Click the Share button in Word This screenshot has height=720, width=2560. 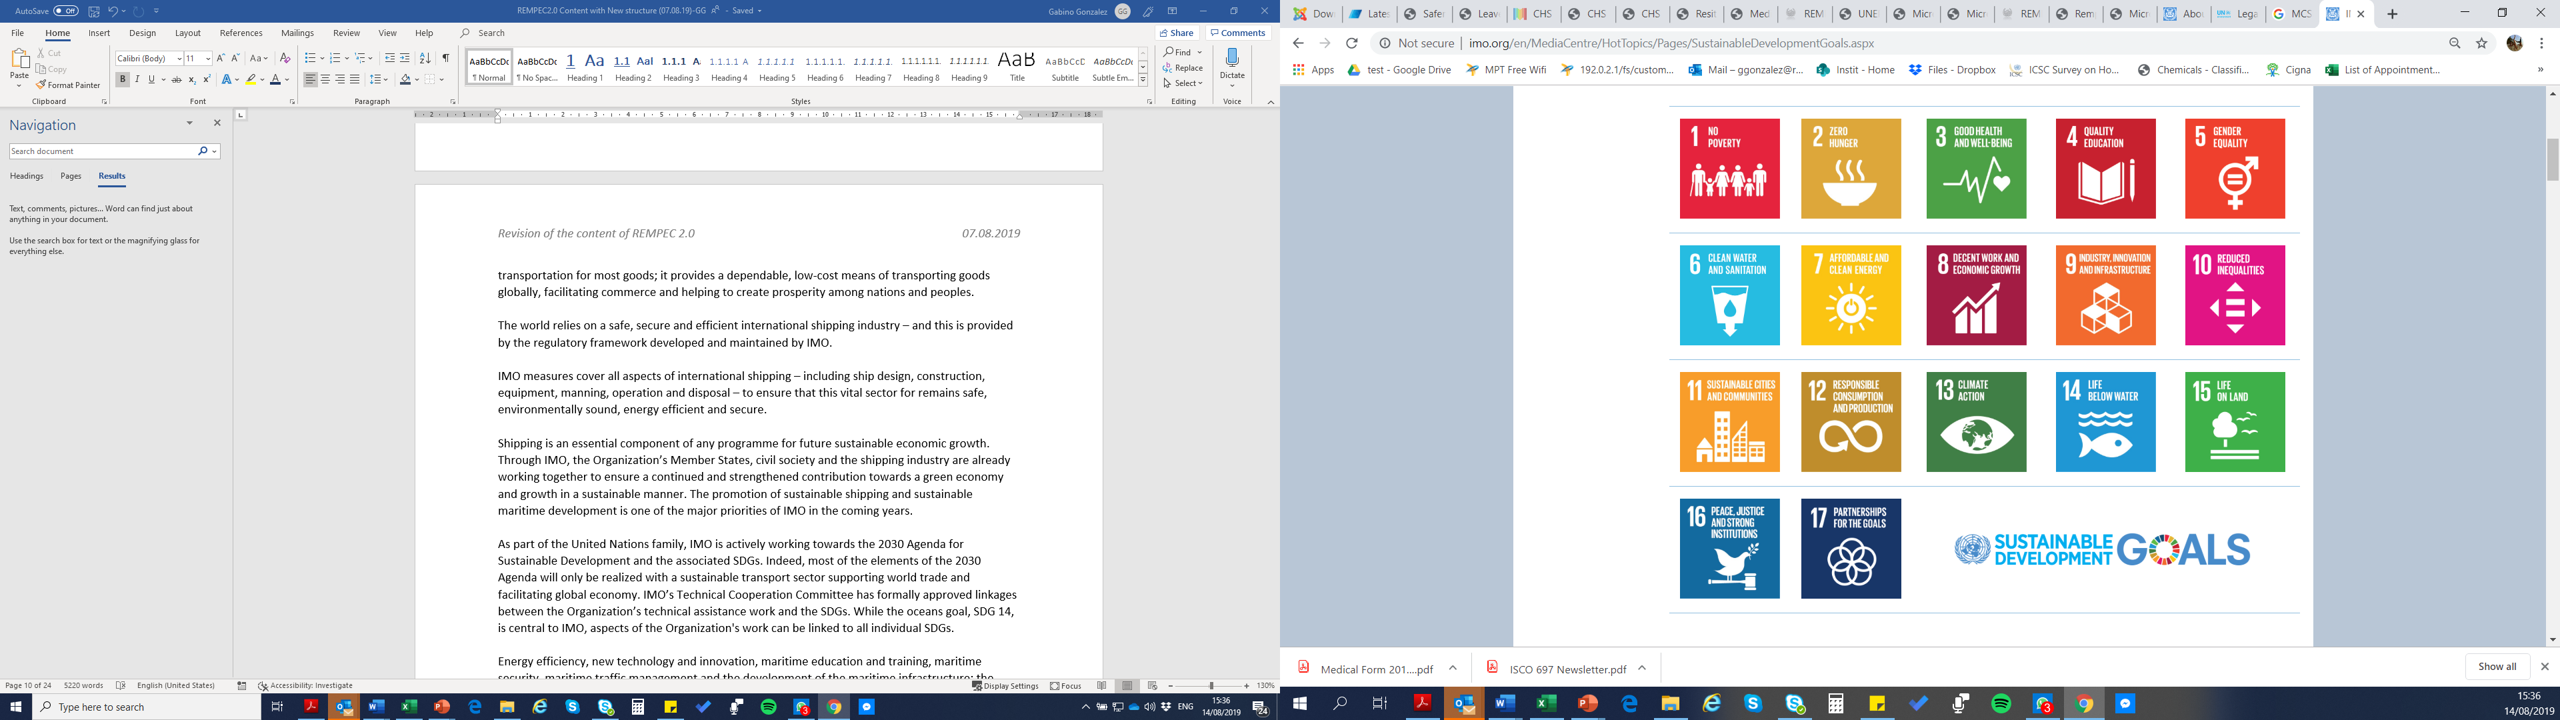(1177, 33)
